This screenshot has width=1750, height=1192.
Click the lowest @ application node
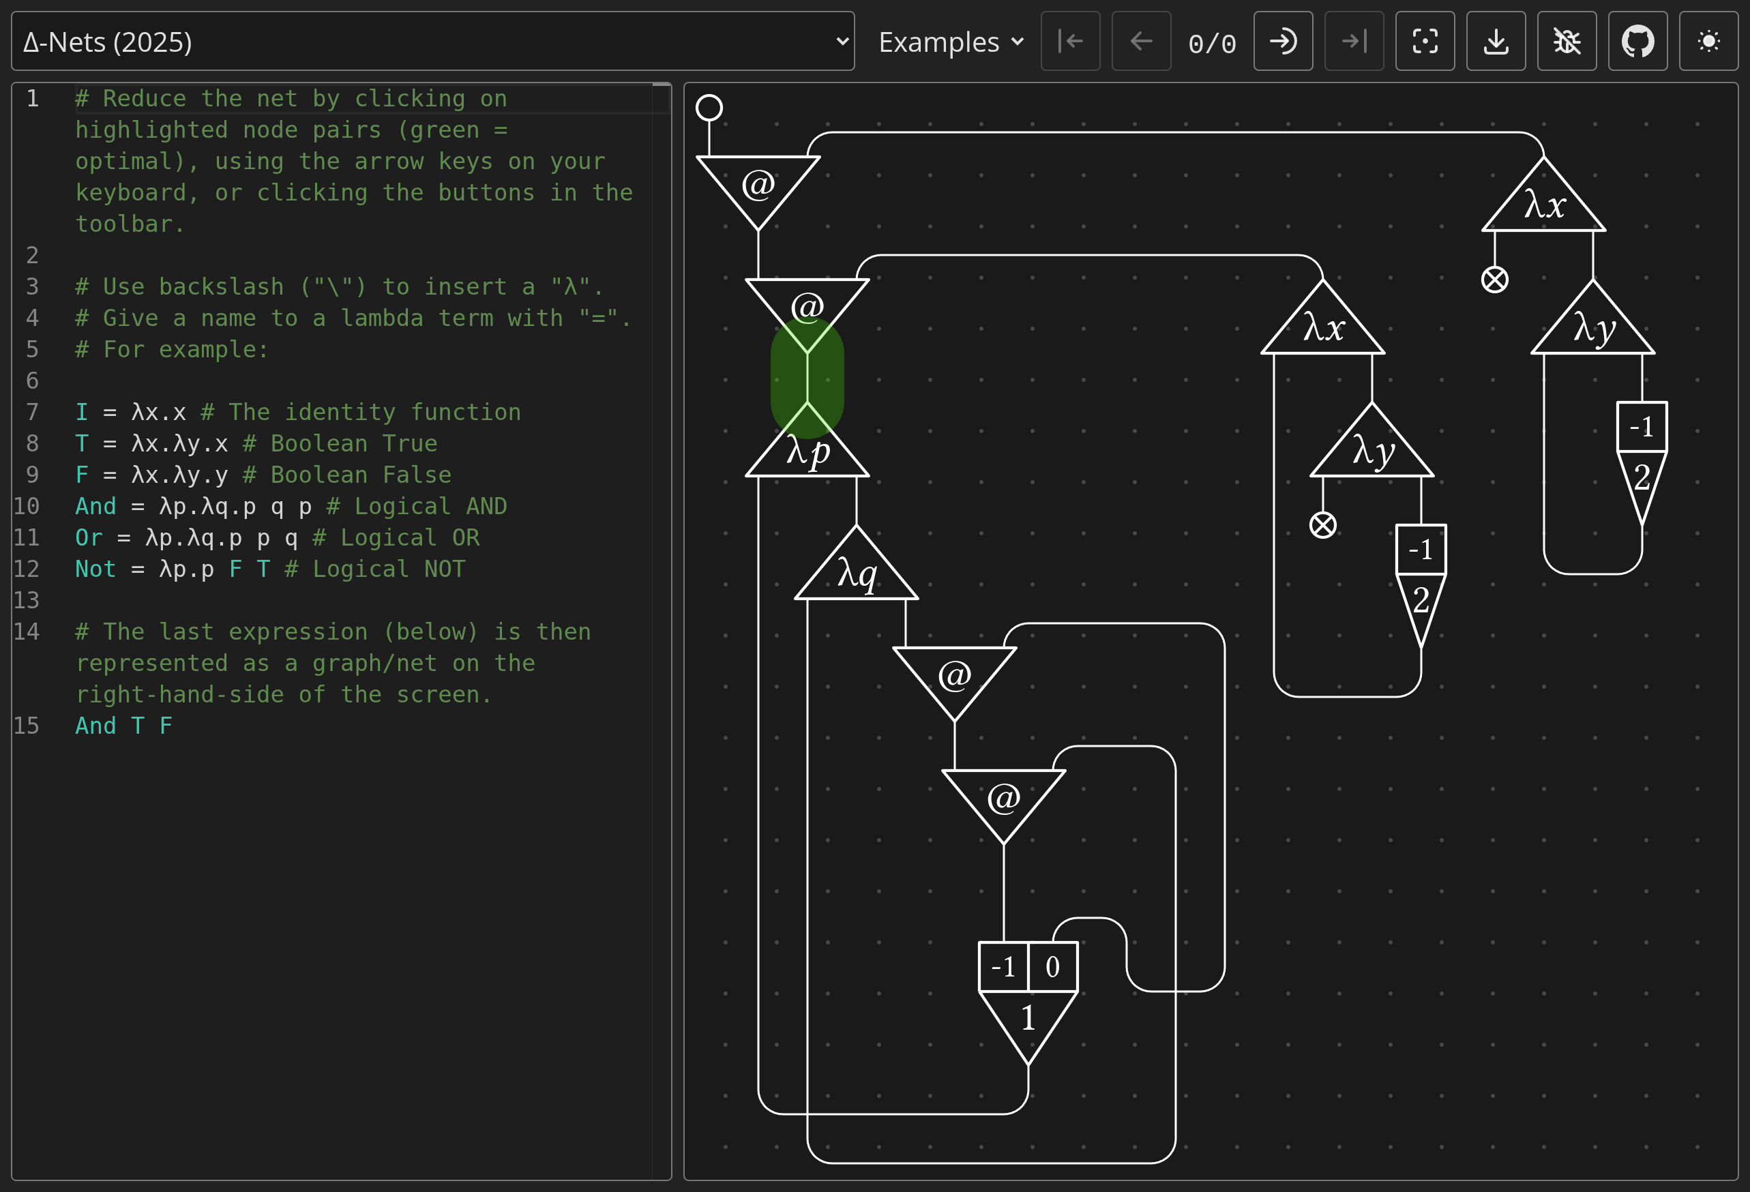[x=1004, y=802]
